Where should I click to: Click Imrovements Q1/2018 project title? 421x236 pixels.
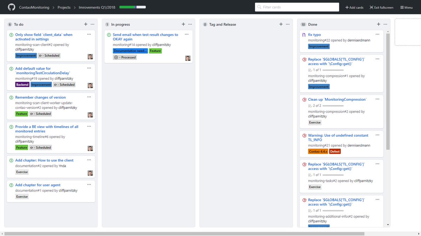98,7
